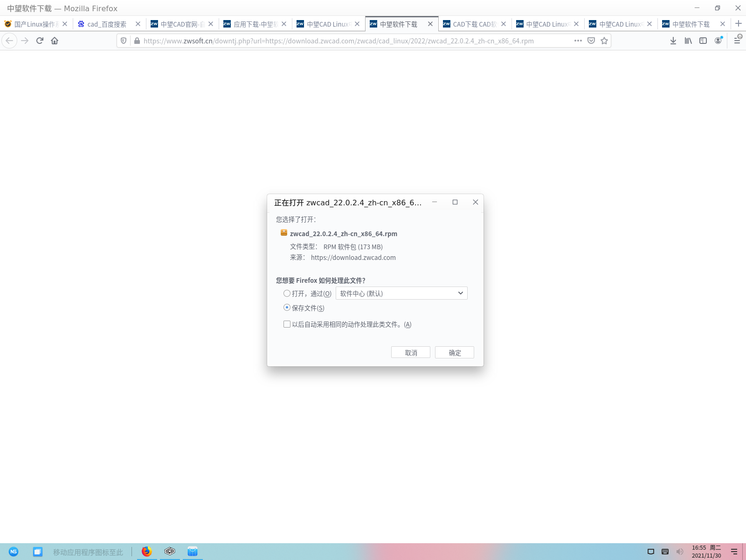
Task: Bookmark this page with star icon
Action: (604, 41)
